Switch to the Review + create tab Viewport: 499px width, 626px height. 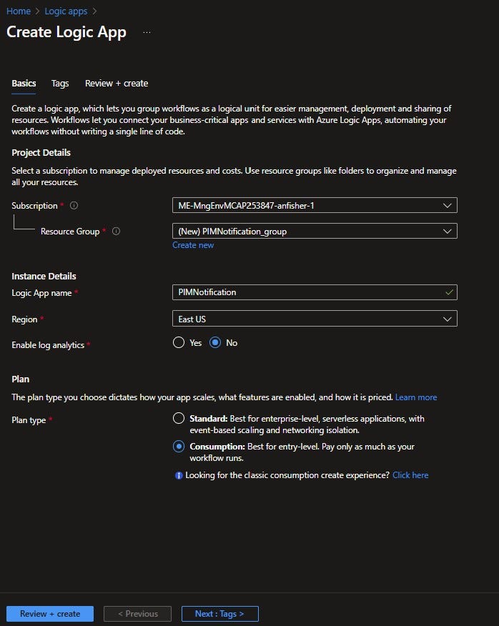pos(117,83)
